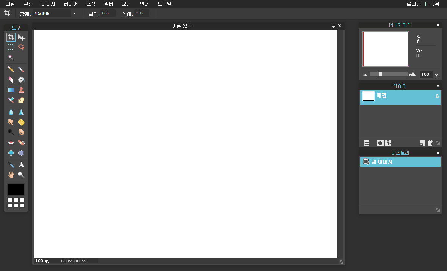Select the yellow Sponge tool

pos(21,122)
